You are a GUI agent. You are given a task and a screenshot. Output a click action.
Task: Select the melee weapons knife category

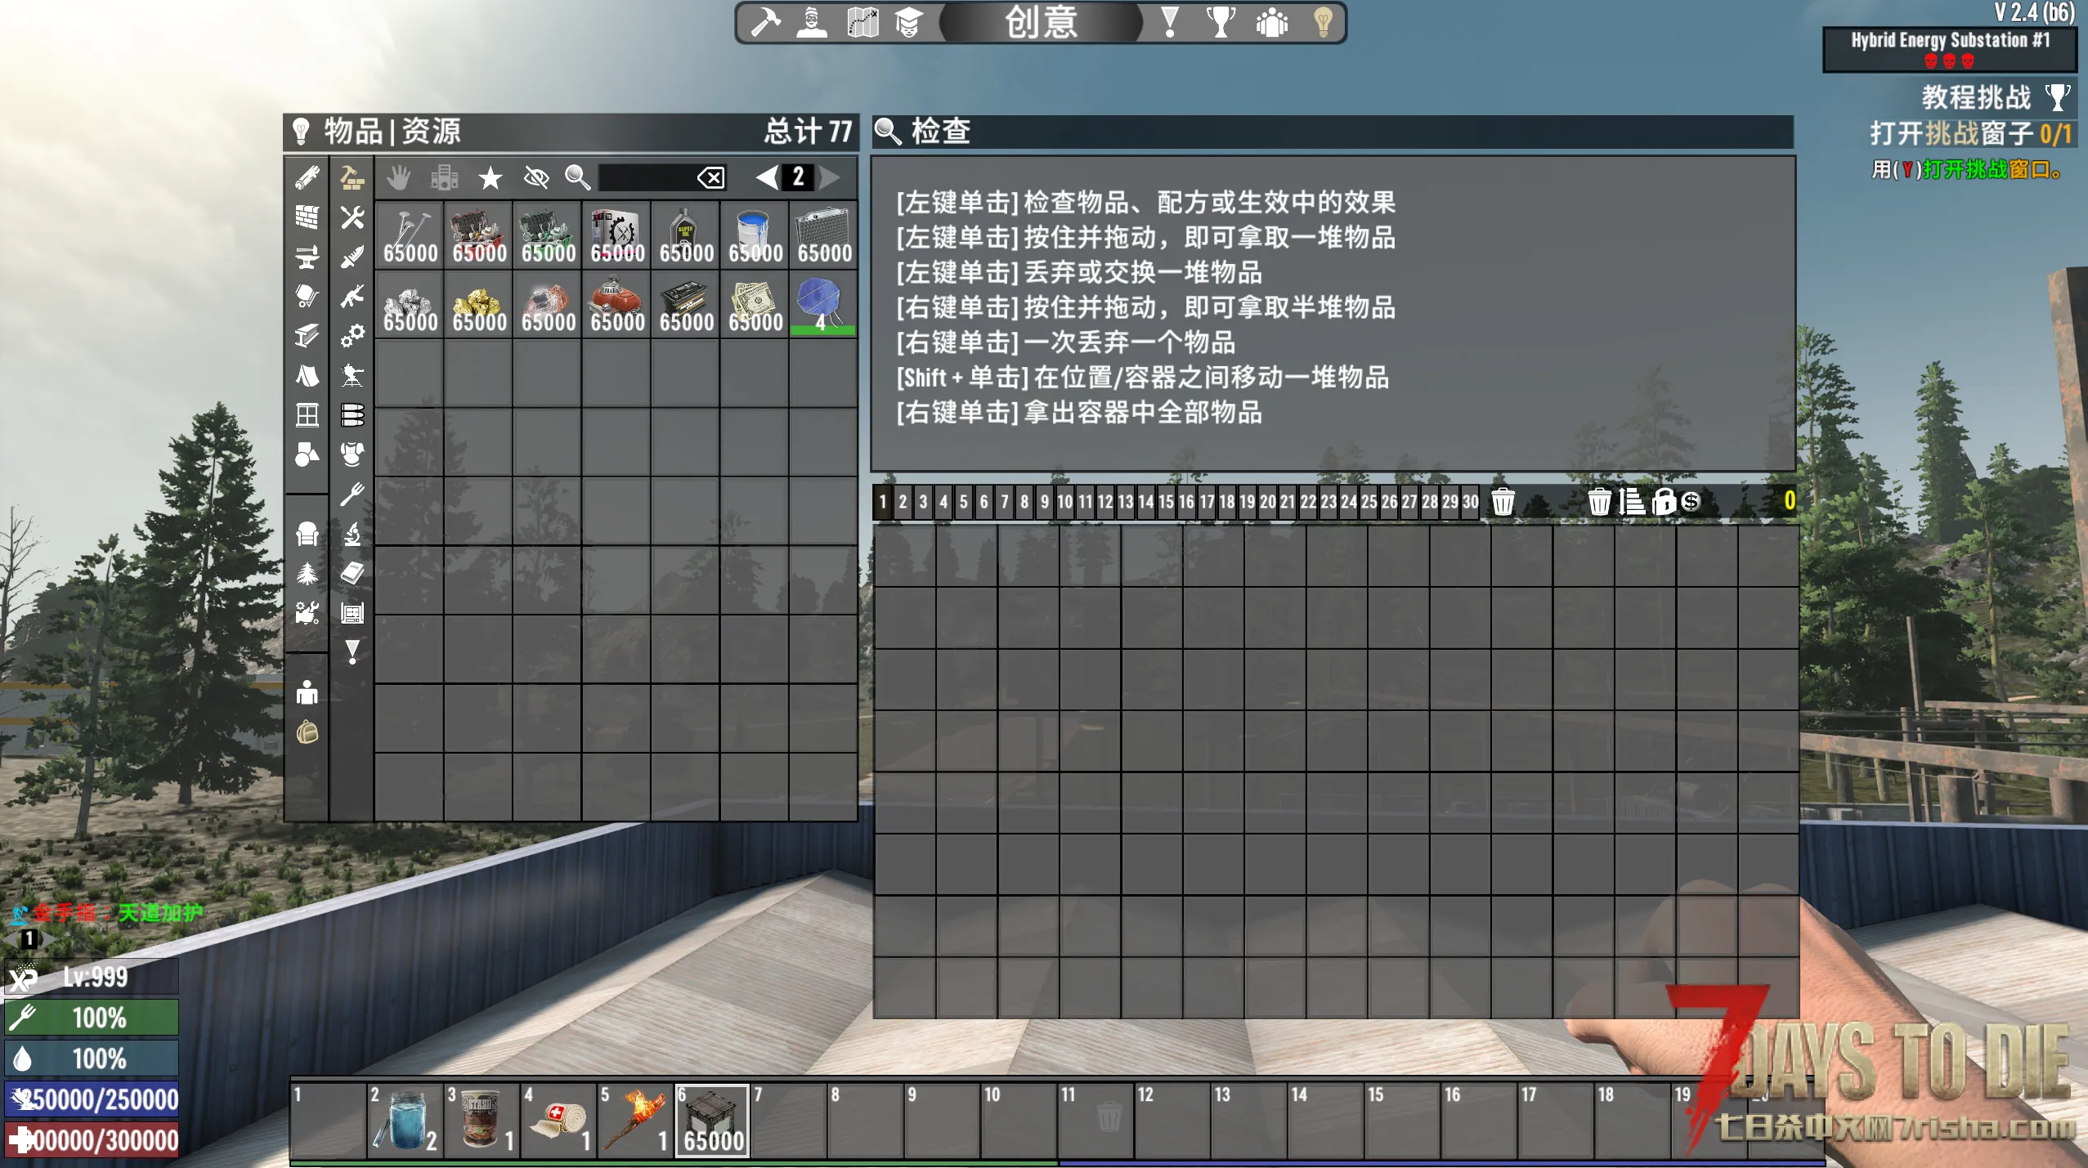coord(352,257)
